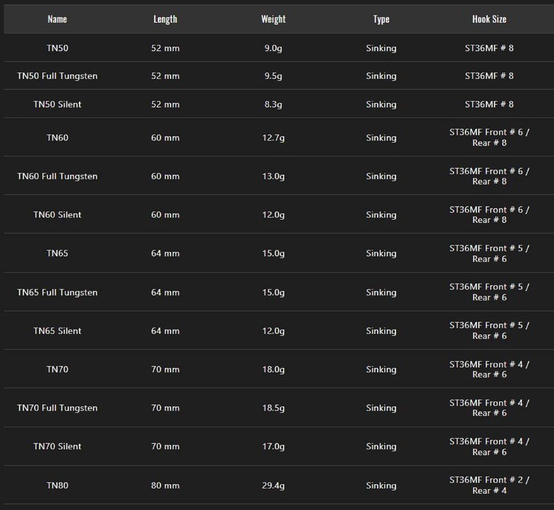Click the TN80 name cell
Viewport: 554px width, 510px height.
pos(57,485)
